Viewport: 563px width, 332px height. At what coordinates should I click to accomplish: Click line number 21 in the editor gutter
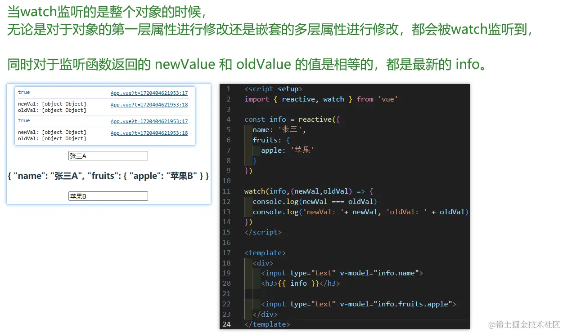click(226, 294)
